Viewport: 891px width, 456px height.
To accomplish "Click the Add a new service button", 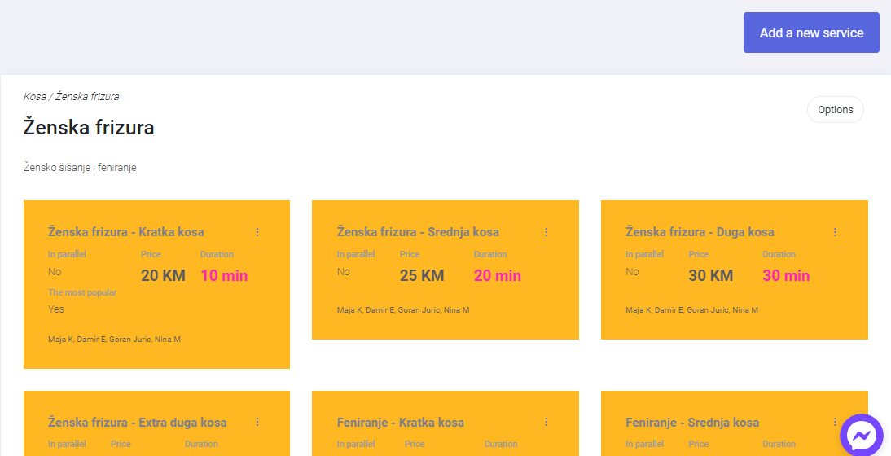I will [811, 33].
